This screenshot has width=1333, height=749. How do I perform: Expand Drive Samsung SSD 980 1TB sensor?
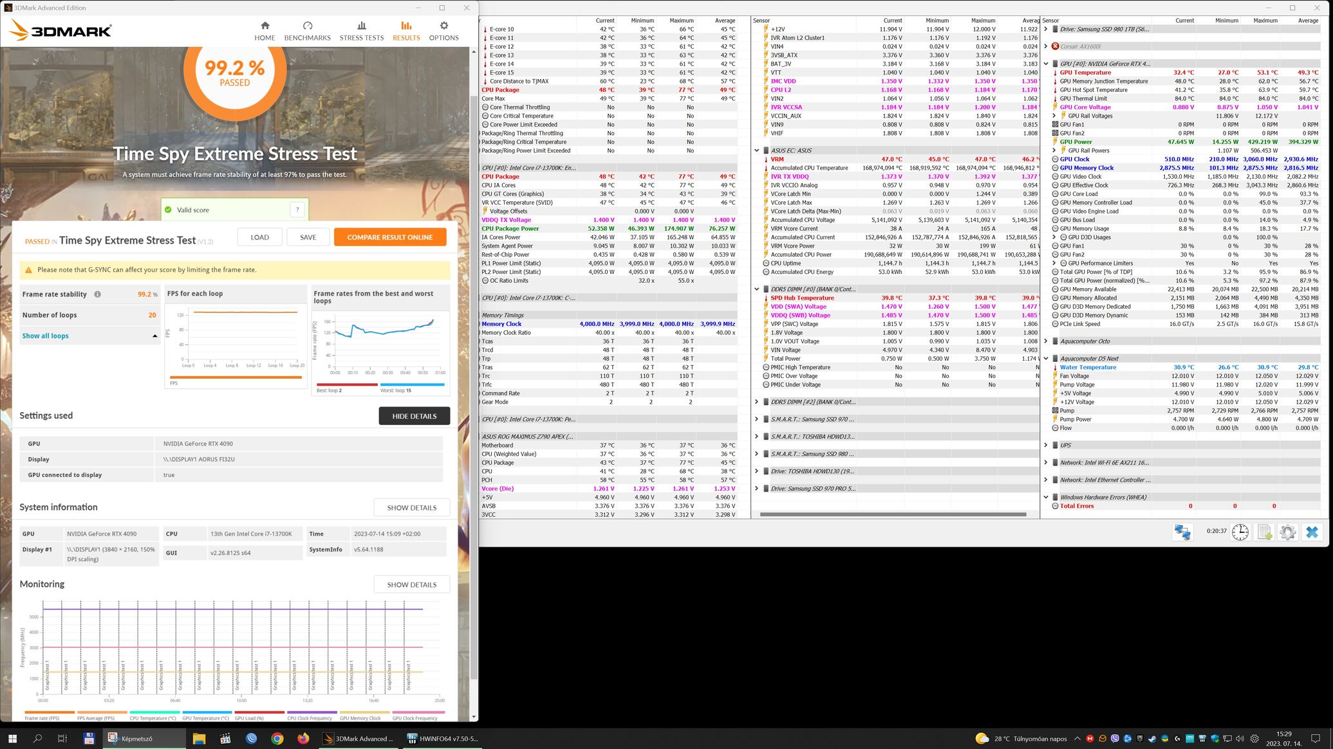click(x=1046, y=29)
